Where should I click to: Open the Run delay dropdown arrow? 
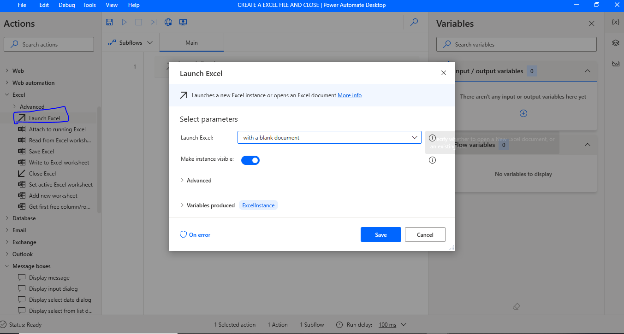(x=404, y=325)
